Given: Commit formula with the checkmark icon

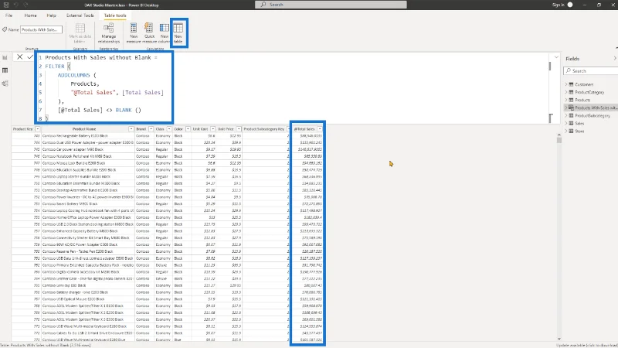Looking at the screenshot, I should [x=30, y=56].
